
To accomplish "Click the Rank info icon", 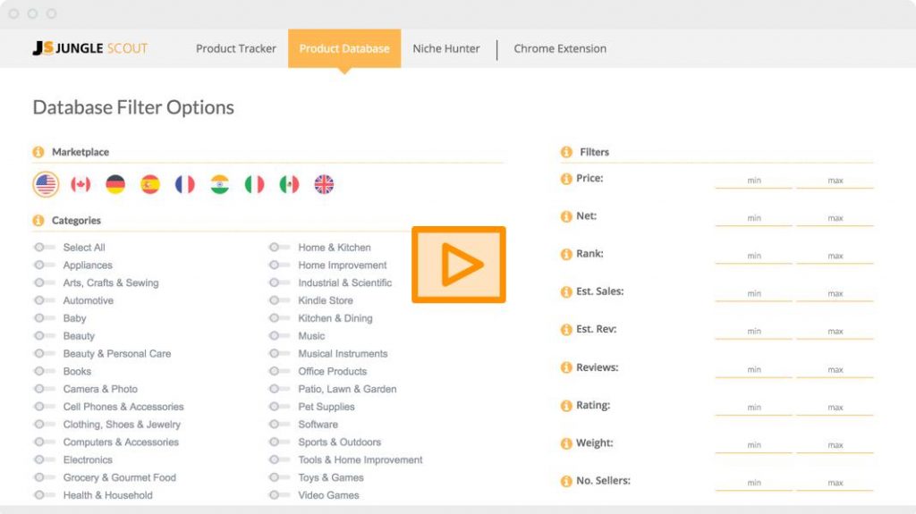I will coord(566,254).
